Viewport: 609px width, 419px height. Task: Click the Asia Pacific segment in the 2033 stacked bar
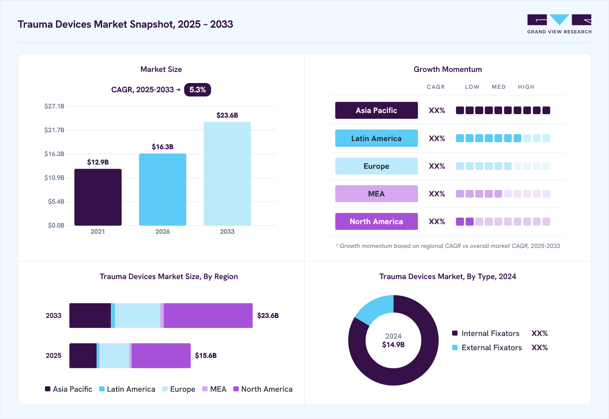pos(90,316)
